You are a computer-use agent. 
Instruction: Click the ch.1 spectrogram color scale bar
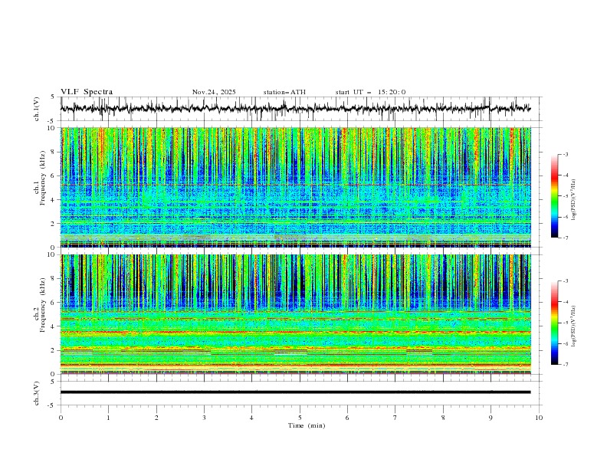click(555, 196)
